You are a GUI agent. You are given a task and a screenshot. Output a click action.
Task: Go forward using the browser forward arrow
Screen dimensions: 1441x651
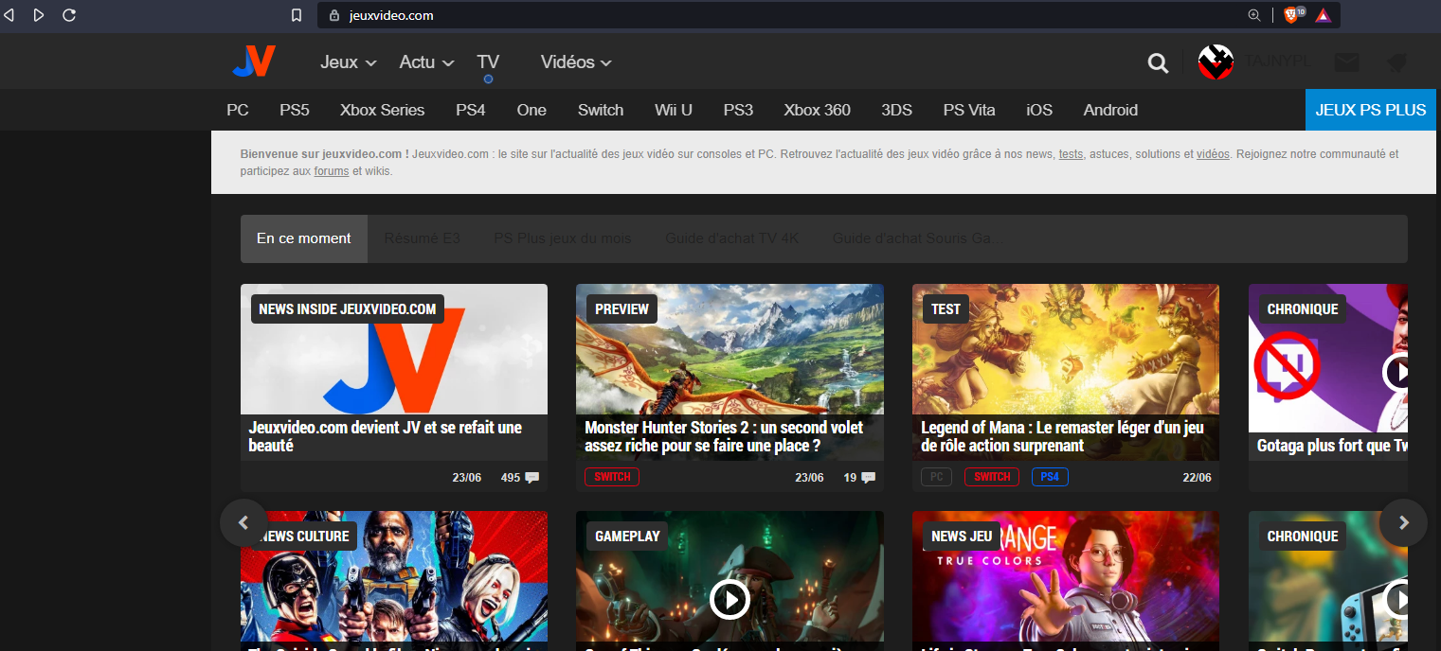(x=39, y=15)
